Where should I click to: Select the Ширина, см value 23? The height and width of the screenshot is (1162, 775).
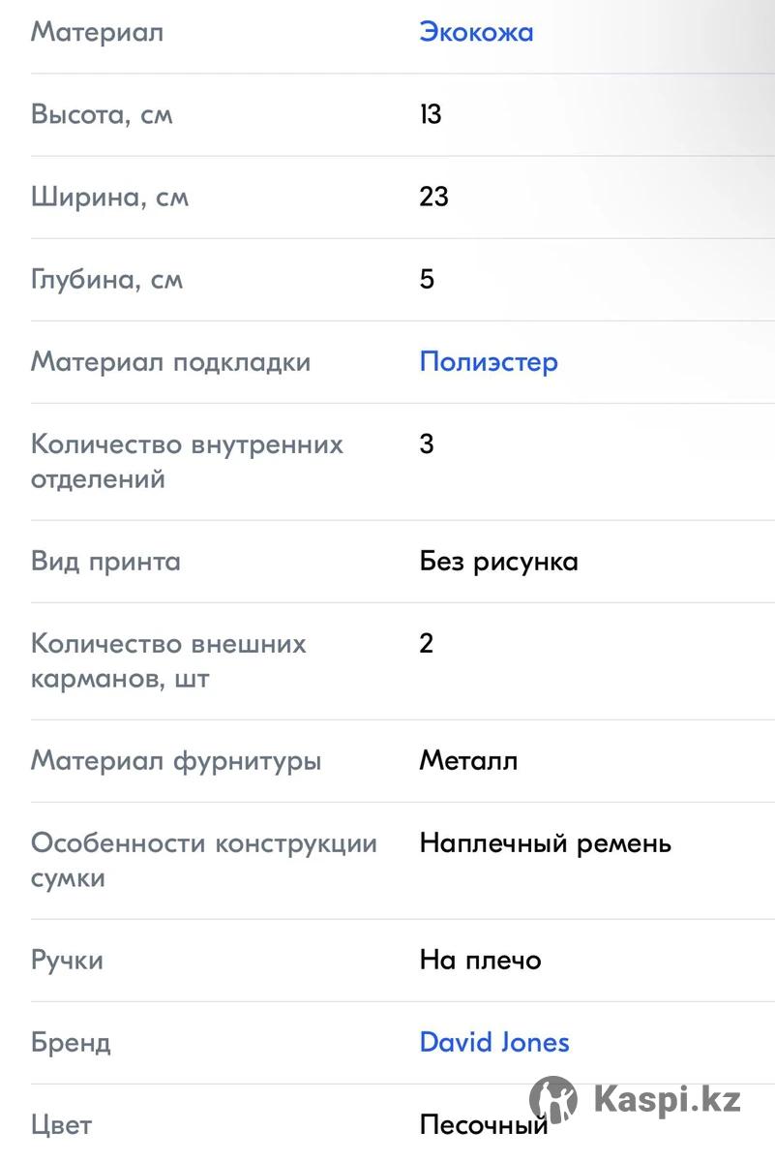[x=434, y=197]
